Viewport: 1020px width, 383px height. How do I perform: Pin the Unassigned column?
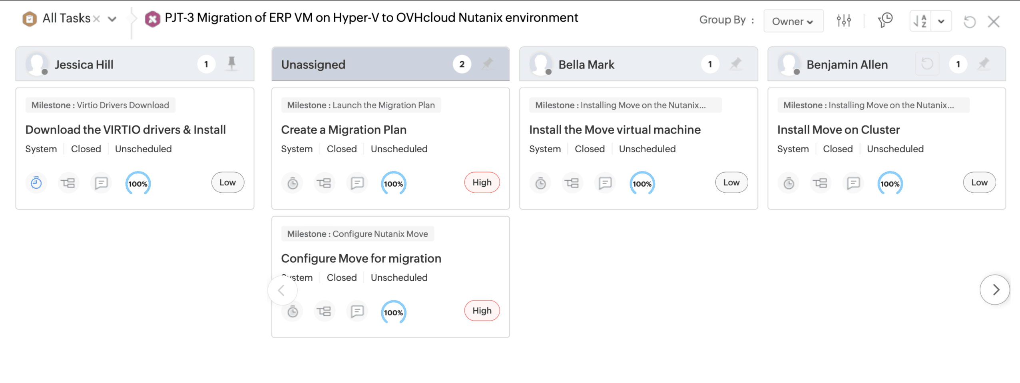tap(488, 64)
